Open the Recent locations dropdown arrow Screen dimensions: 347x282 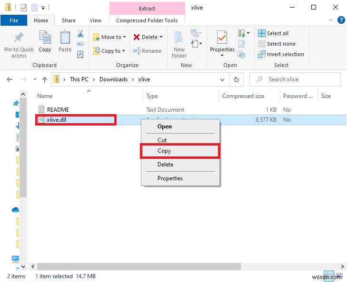(x=35, y=79)
